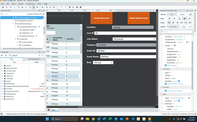Toggle the visible true checkbox

click(x=179, y=101)
